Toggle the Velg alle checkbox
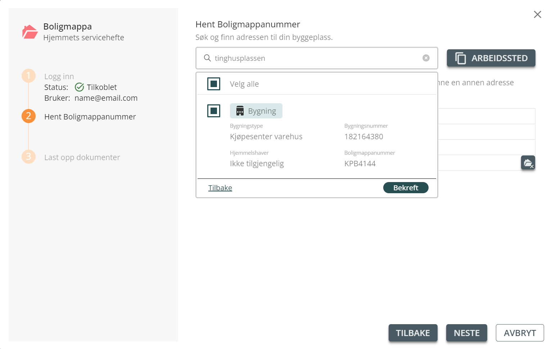 coord(214,84)
